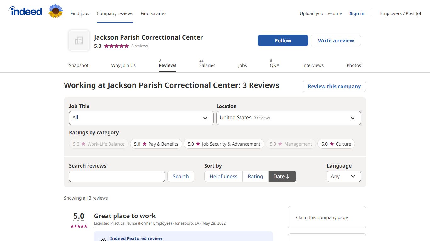Focus the Search reviews text field
This screenshot has height=241, width=430.
pyautogui.click(x=117, y=176)
